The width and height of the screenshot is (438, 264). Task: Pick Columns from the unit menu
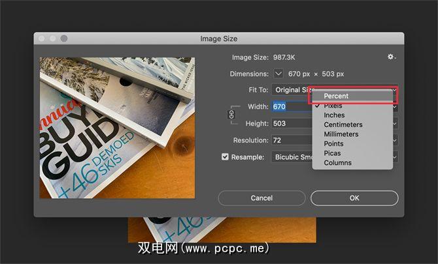353,162
